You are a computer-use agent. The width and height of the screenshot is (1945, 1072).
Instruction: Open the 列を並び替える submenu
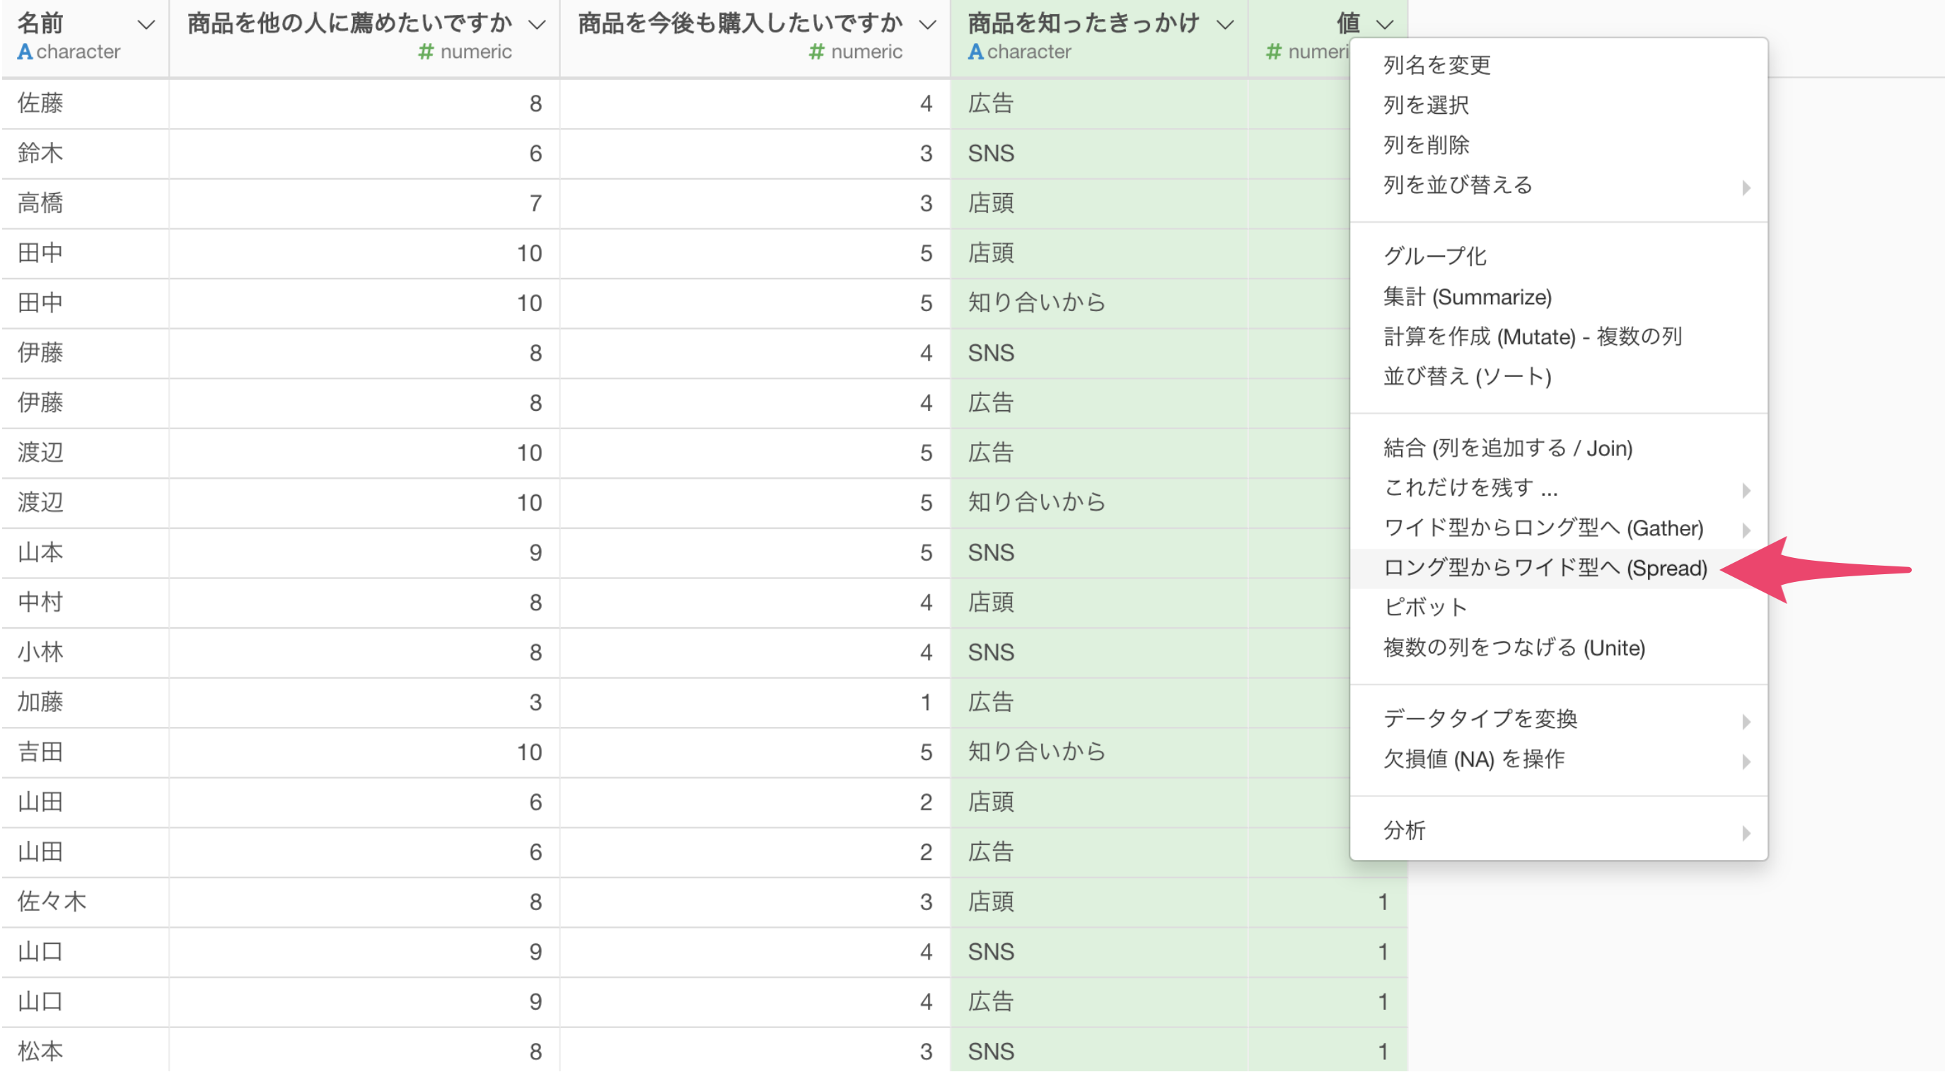(1558, 185)
